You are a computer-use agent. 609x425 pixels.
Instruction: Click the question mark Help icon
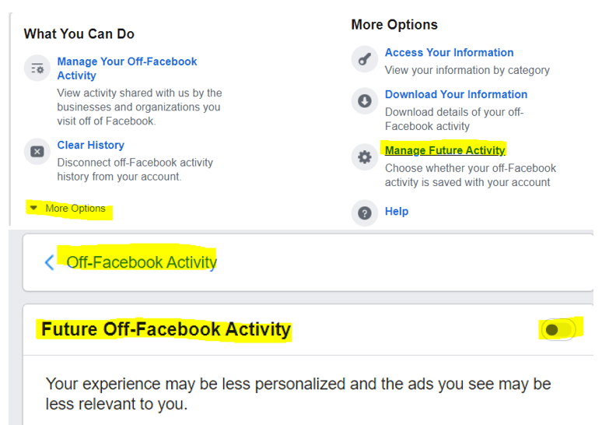(364, 212)
